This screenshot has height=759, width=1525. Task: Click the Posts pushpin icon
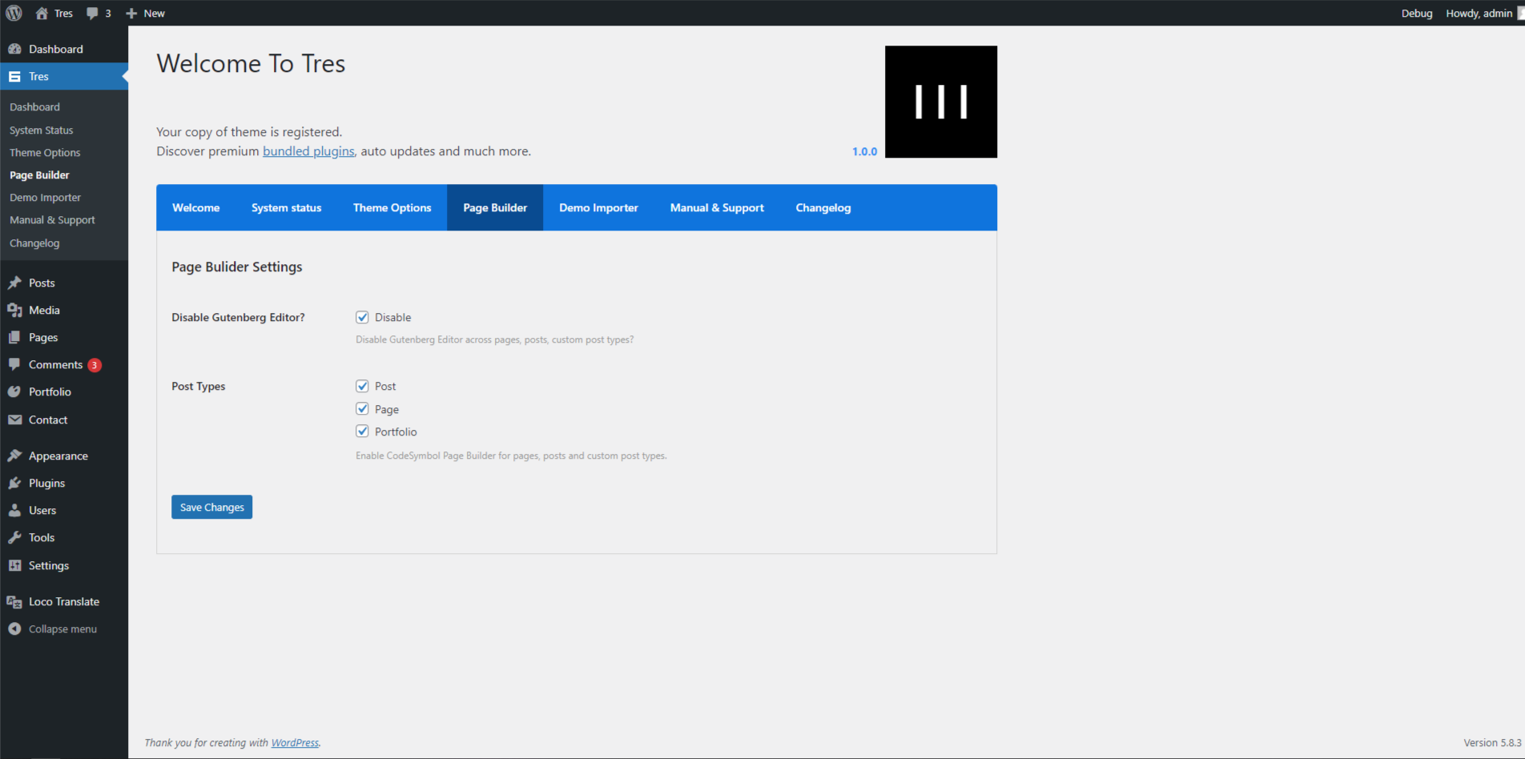pyautogui.click(x=14, y=283)
